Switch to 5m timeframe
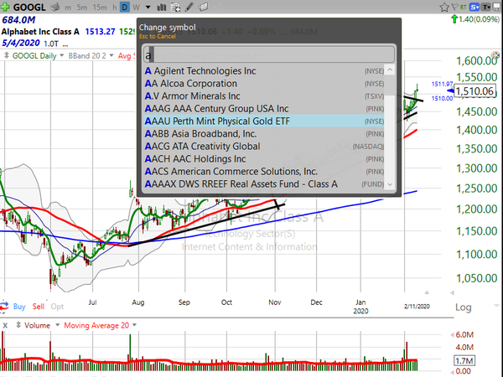Image resolution: width=503 pixels, height=377 pixels. click(82, 7)
